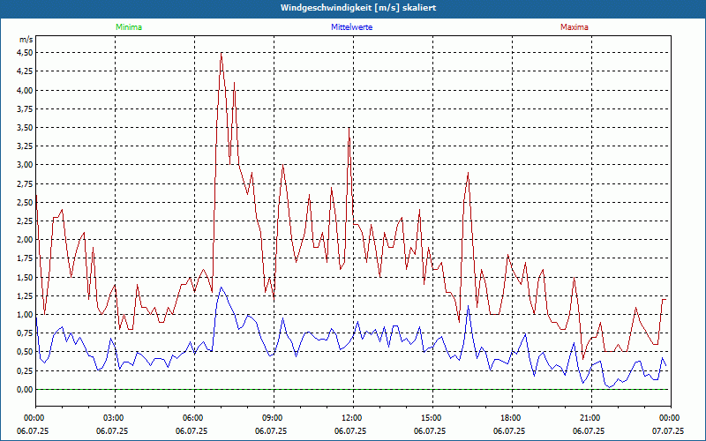The height and width of the screenshot is (441, 706).
Task: Click the red Maxima peak near 12:00
Action: 349,128
